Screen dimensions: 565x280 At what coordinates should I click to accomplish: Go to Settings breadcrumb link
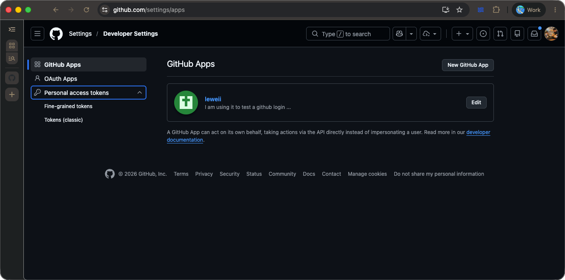(x=80, y=34)
